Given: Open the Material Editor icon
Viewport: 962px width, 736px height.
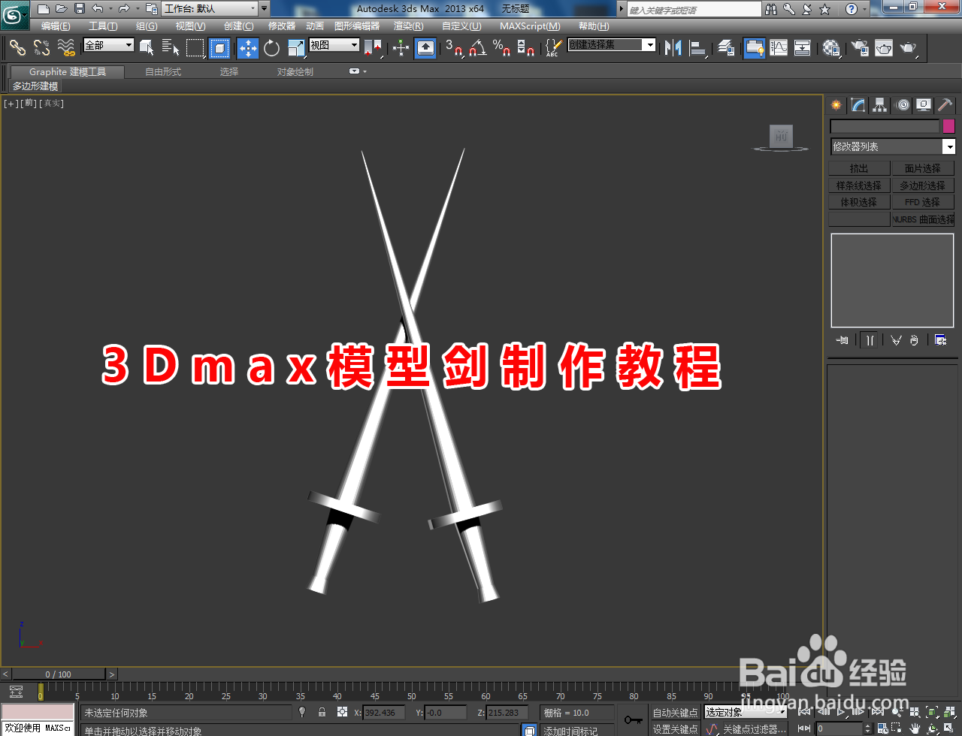Looking at the screenshot, I should [x=831, y=48].
